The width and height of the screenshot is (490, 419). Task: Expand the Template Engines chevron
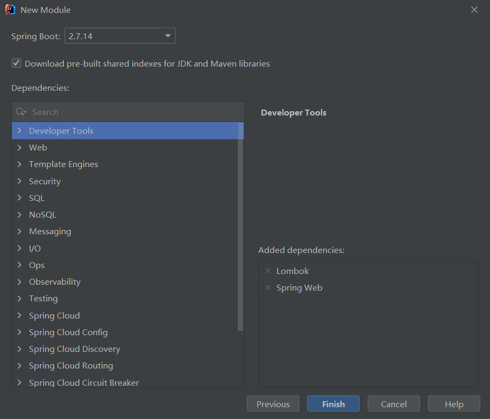tap(19, 164)
